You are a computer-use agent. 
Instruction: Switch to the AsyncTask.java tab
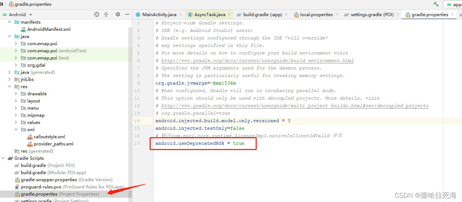pyautogui.click(x=209, y=15)
